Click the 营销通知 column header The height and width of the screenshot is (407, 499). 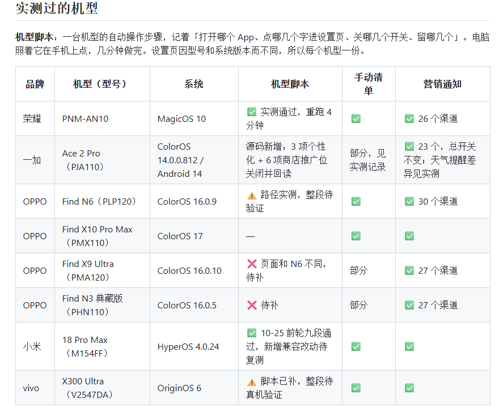[442, 84]
